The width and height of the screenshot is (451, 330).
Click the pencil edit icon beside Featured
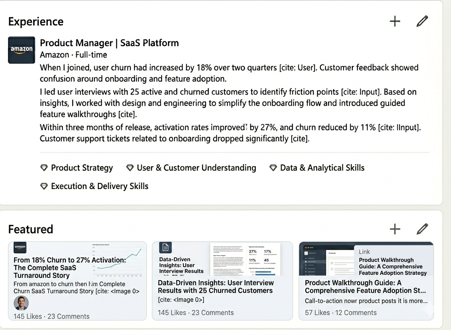pos(422,229)
